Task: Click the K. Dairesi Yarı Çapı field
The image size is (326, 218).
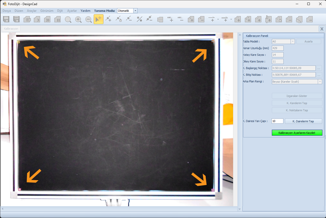Action: [x=277, y=121]
